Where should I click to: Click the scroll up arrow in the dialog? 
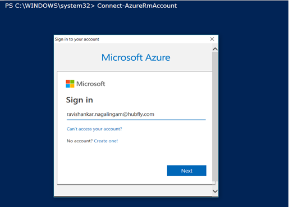tap(215, 49)
